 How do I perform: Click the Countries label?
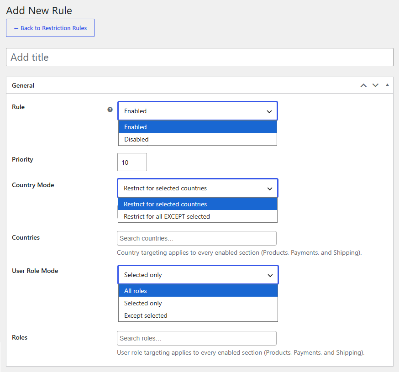26,237
